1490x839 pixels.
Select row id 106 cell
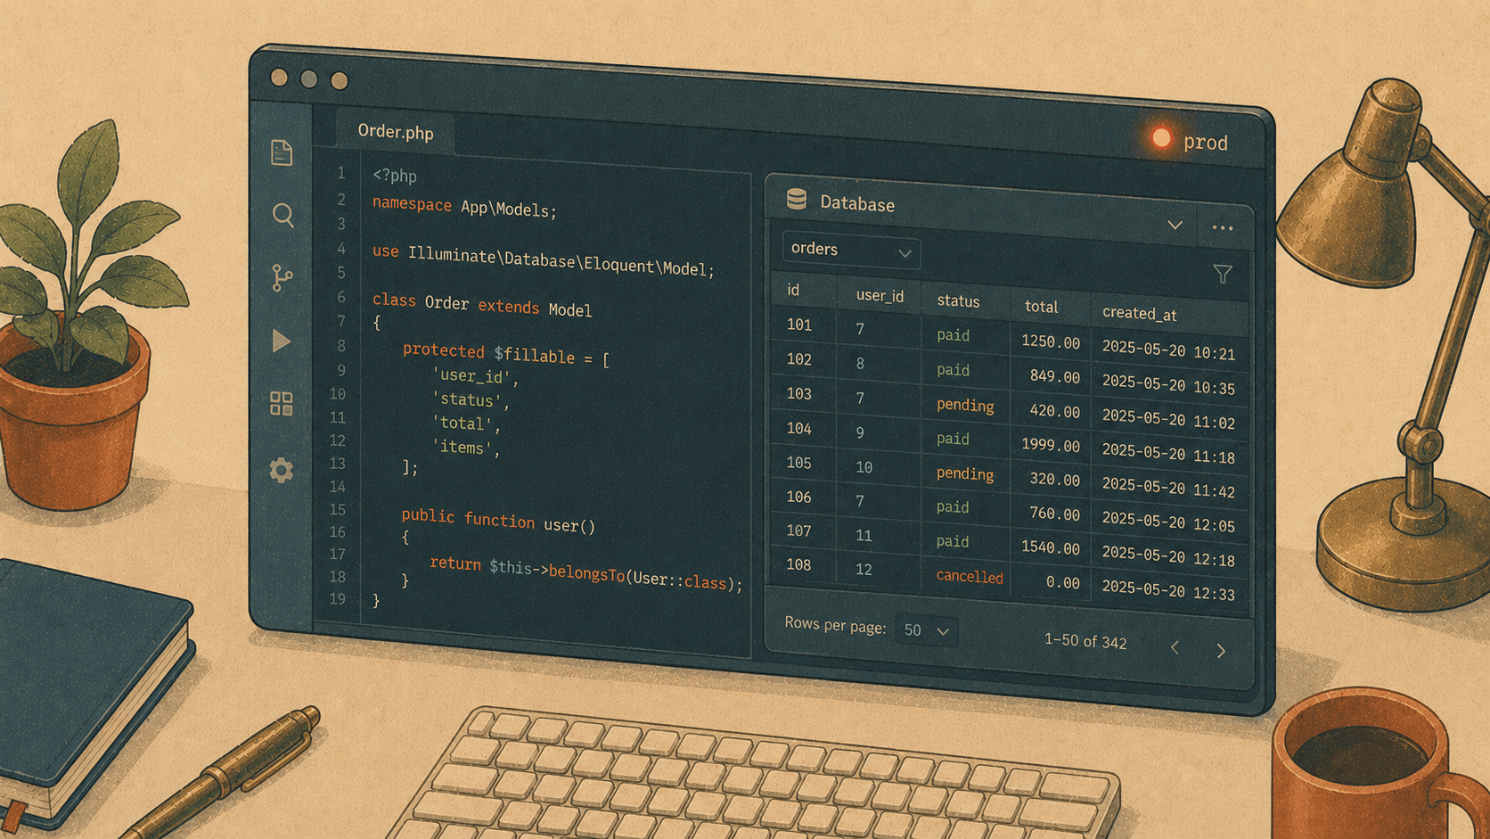pos(799,497)
